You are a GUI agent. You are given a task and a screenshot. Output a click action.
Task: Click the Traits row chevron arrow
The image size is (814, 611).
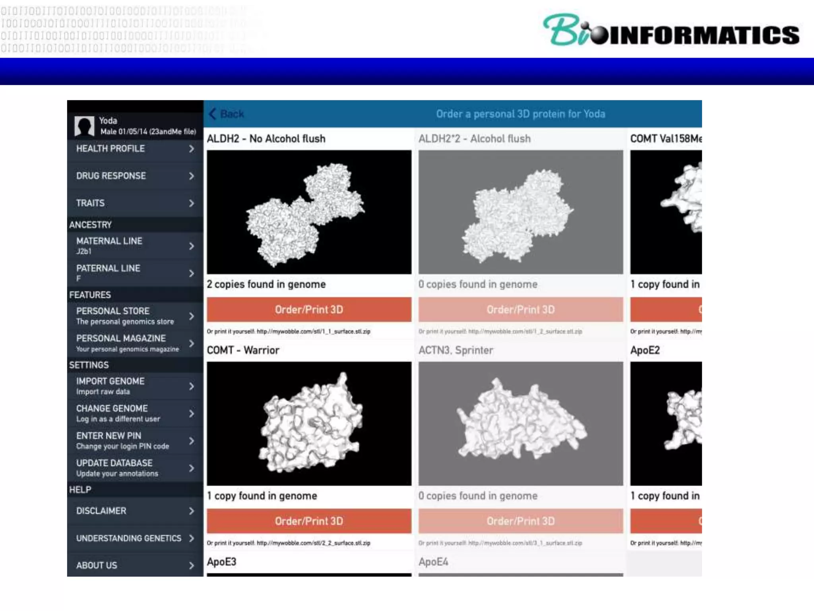(x=191, y=203)
